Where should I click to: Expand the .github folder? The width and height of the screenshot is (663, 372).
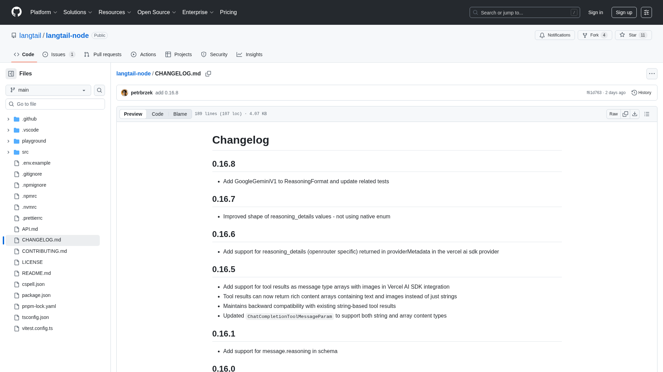point(8,119)
